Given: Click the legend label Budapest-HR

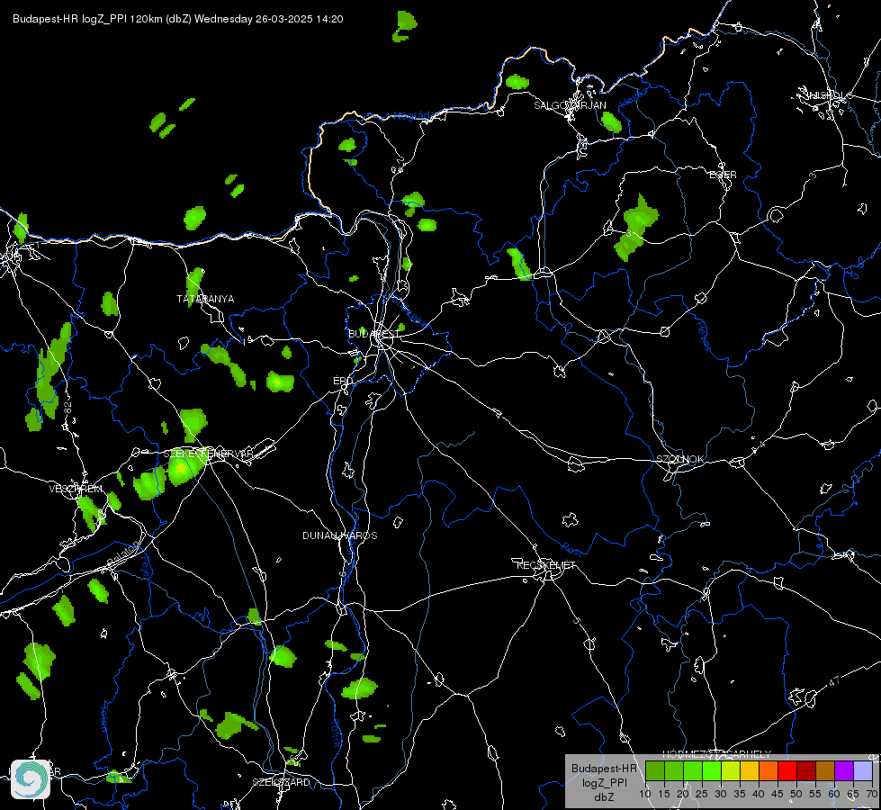Looking at the screenshot, I should pyautogui.click(x=604, y=769).
